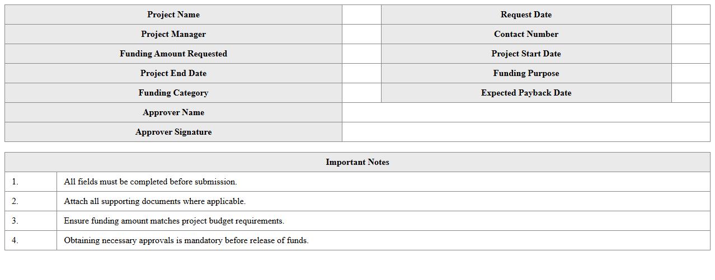Click the empty field beside Project Name

pos(361,15)
